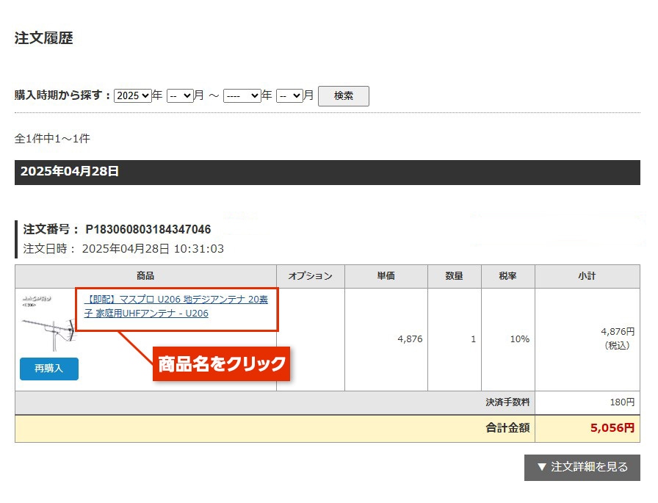658x503 pixels.
Task: Open the マスプロ U206 antenna product link
Action: [x=176, y=307]
